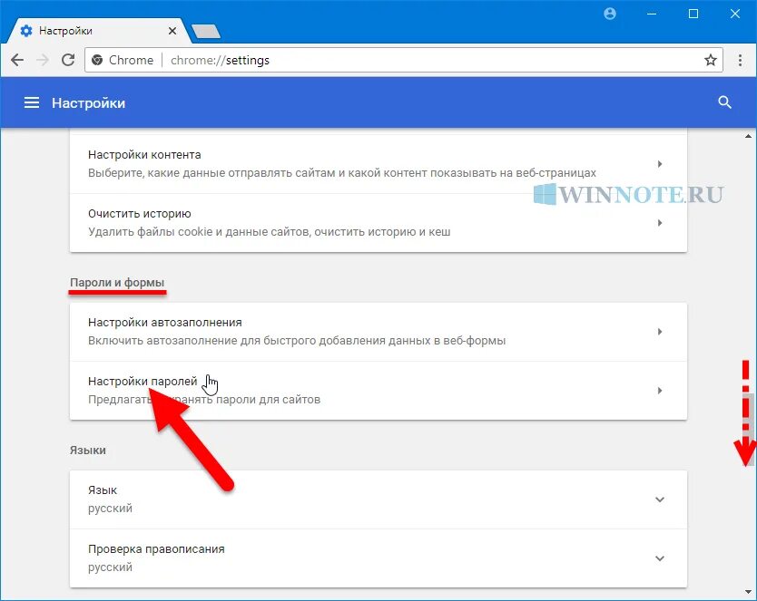Close the Chrome window

pyautogui.click(x=735, y=14)
